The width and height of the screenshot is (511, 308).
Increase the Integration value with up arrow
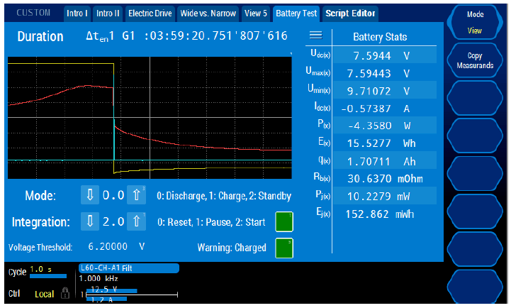(139, 221)
